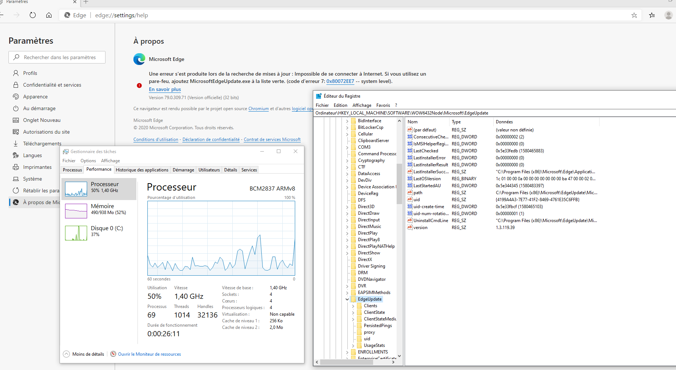The height and width of the screenshot is (370, 676).
Task: Click the En savoir plus link
Action: pyautogui.click(x=165, y=89)
